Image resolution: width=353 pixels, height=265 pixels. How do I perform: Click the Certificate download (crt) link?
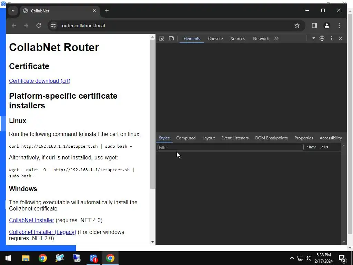pyautogui.click(x=40, y=81)
